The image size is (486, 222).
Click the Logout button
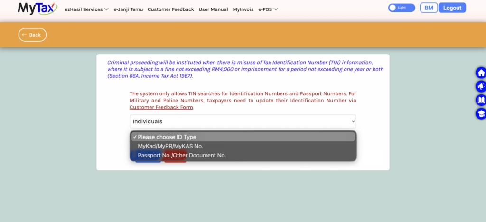point(452,8)
